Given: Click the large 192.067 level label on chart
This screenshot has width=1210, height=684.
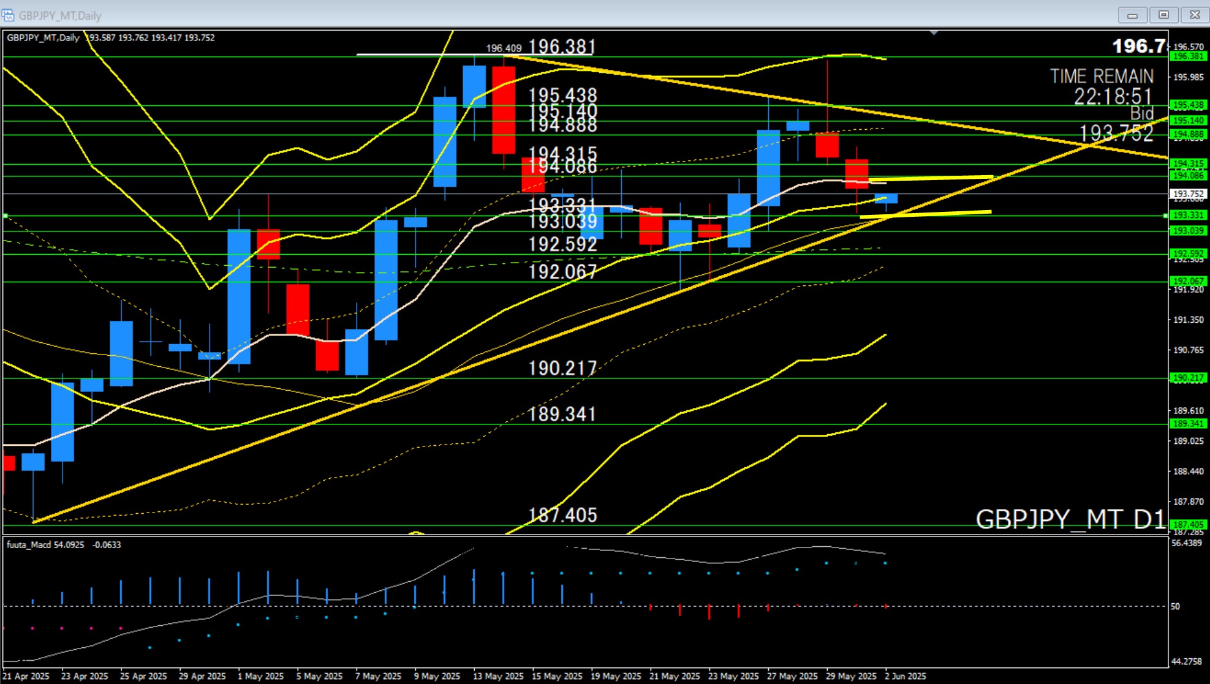Looking at the screenshot, I should click(562, 271).
